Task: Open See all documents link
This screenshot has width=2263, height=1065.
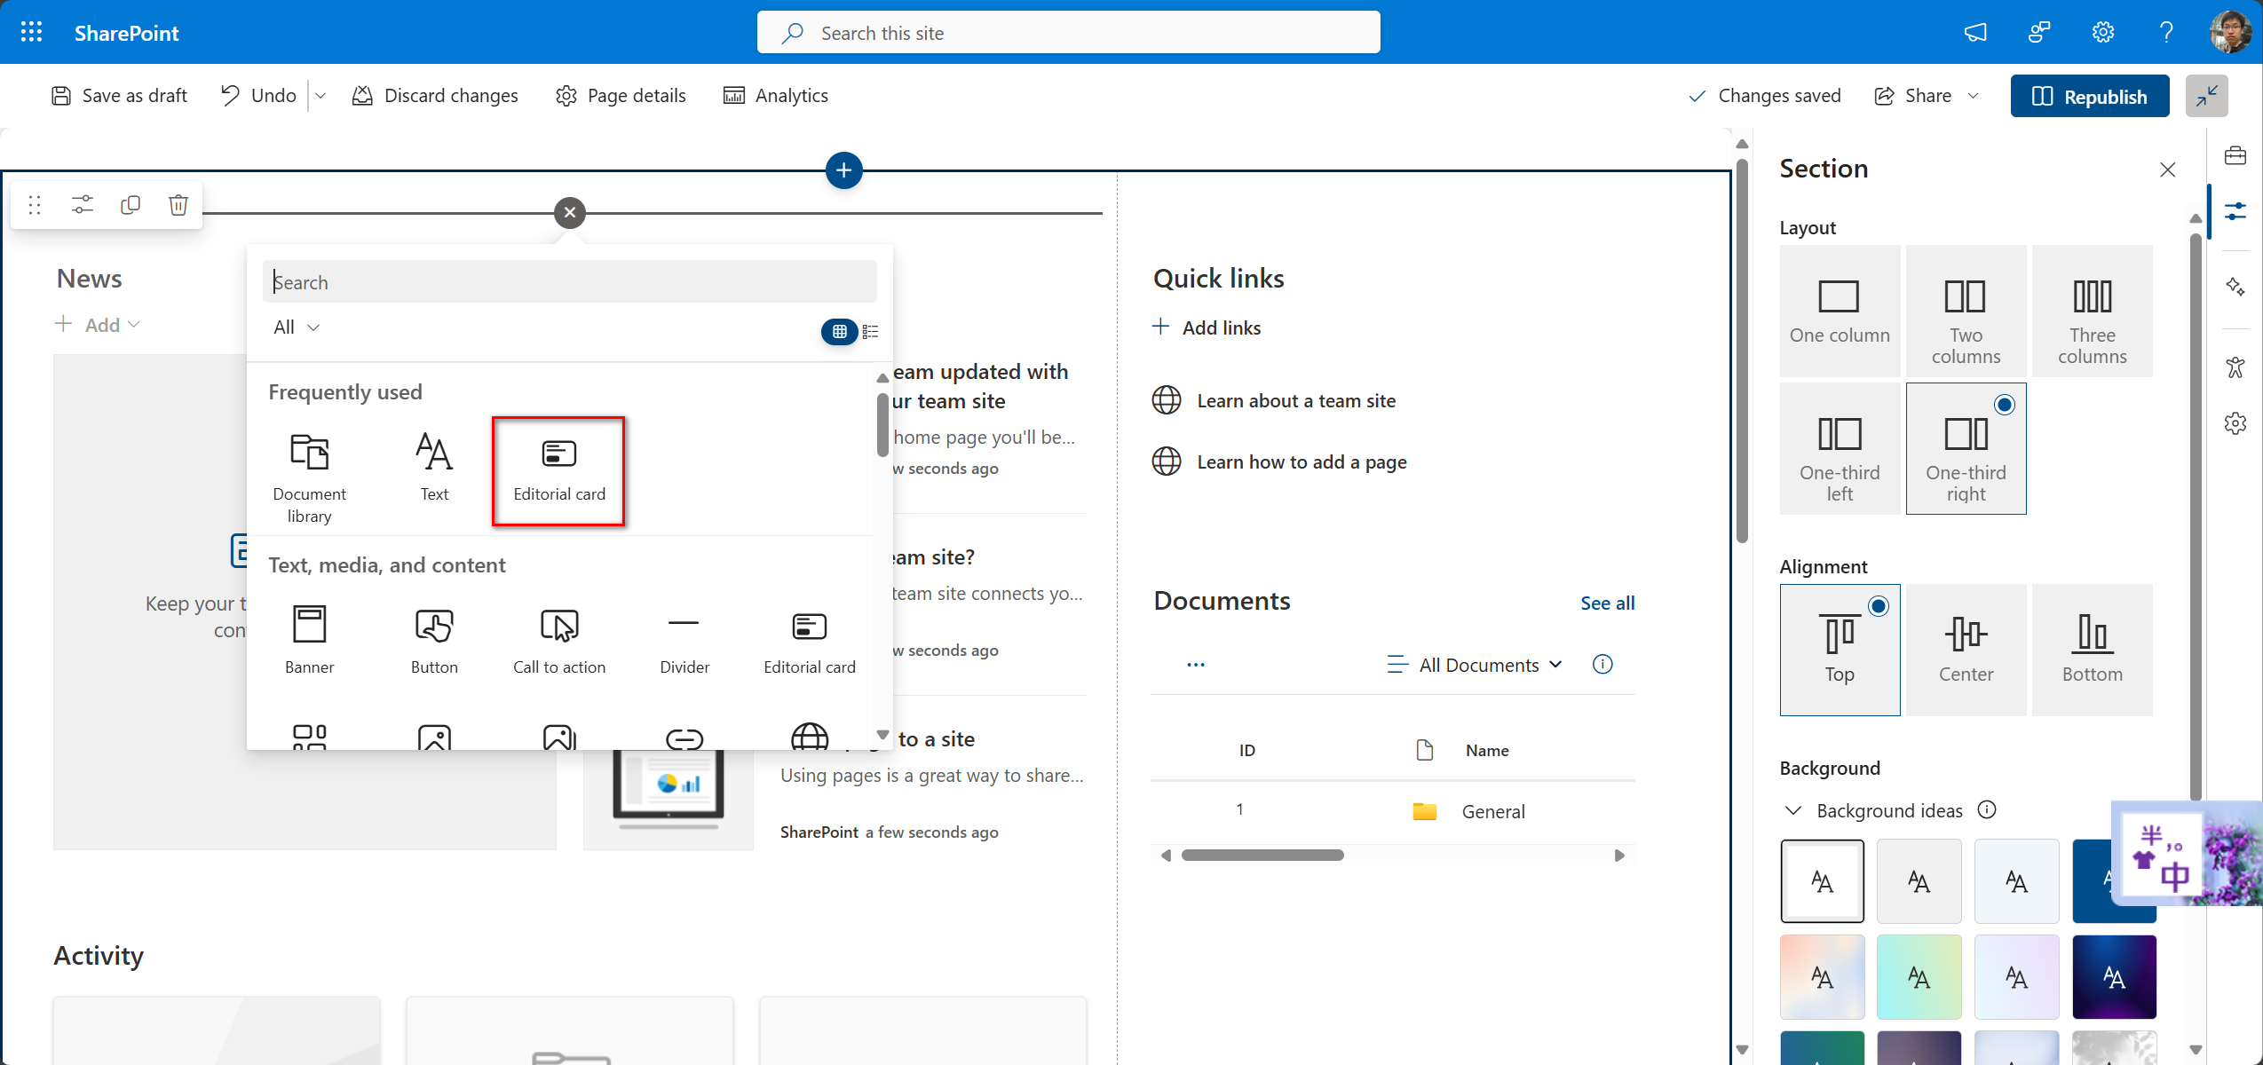Action: point(1607,603)
